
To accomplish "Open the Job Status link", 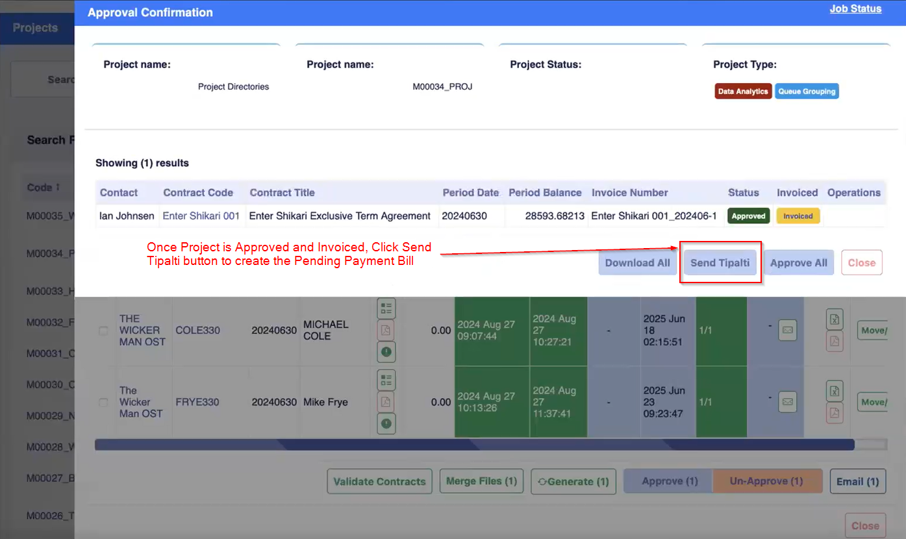I will coord(855,9).
